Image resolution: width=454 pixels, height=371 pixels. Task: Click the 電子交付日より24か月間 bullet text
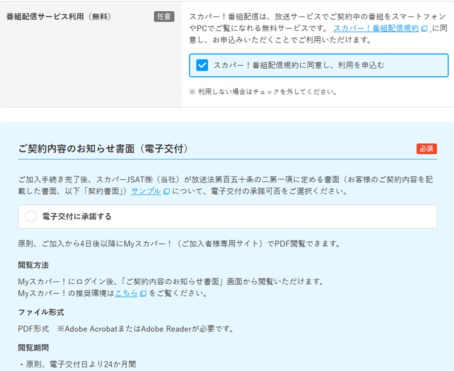pyautogui.click(x=81, y=364)
